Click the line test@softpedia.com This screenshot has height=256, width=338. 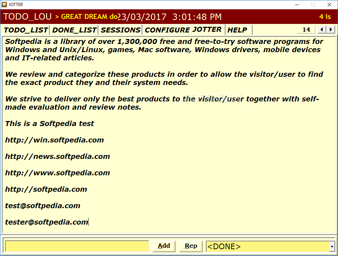coord(43,206)
